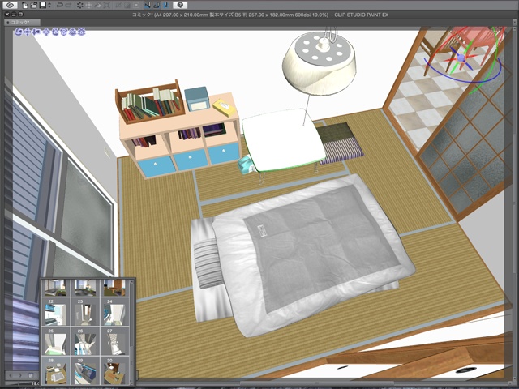Image resolution: width=519 pixels, height=389 pixels.
Task: Select the object planar move manipulator icon
Action: click(x=46, y=32)
